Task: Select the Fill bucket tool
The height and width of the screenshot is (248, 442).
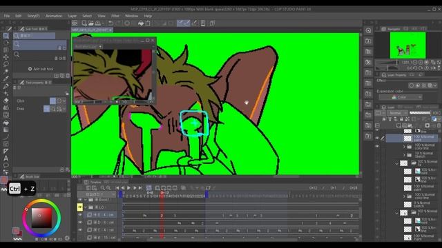Action: (6, 123)
